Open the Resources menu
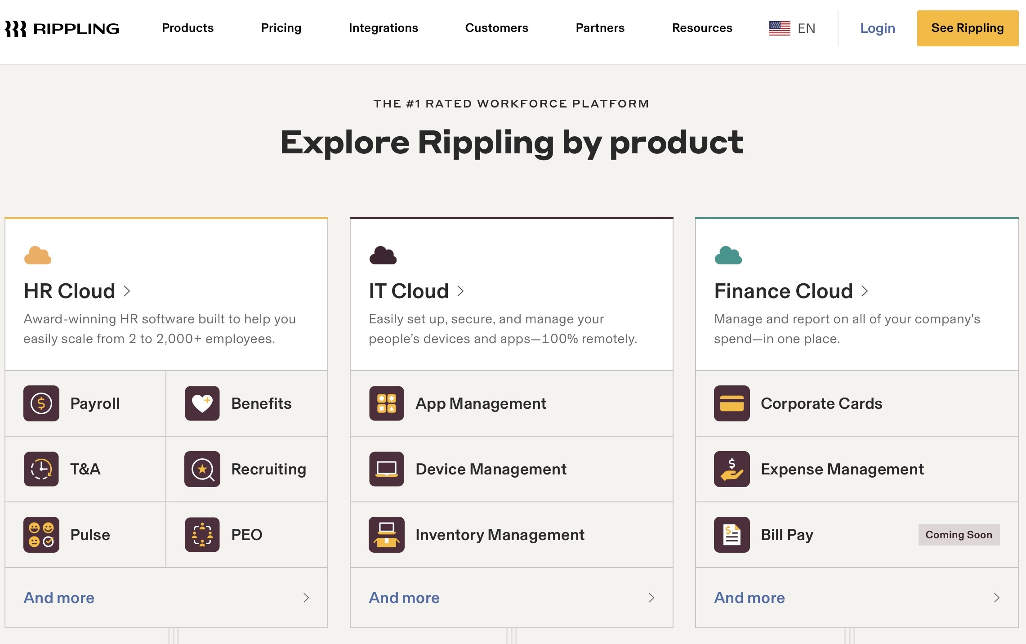This screenshot has width=1026, height=644. tap(702, 28)
